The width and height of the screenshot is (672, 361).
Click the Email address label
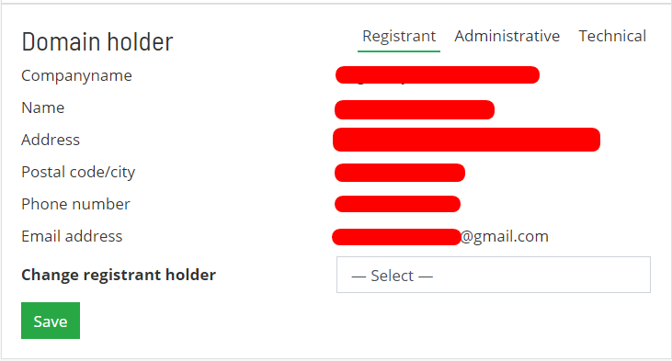(x=72, y=236)
